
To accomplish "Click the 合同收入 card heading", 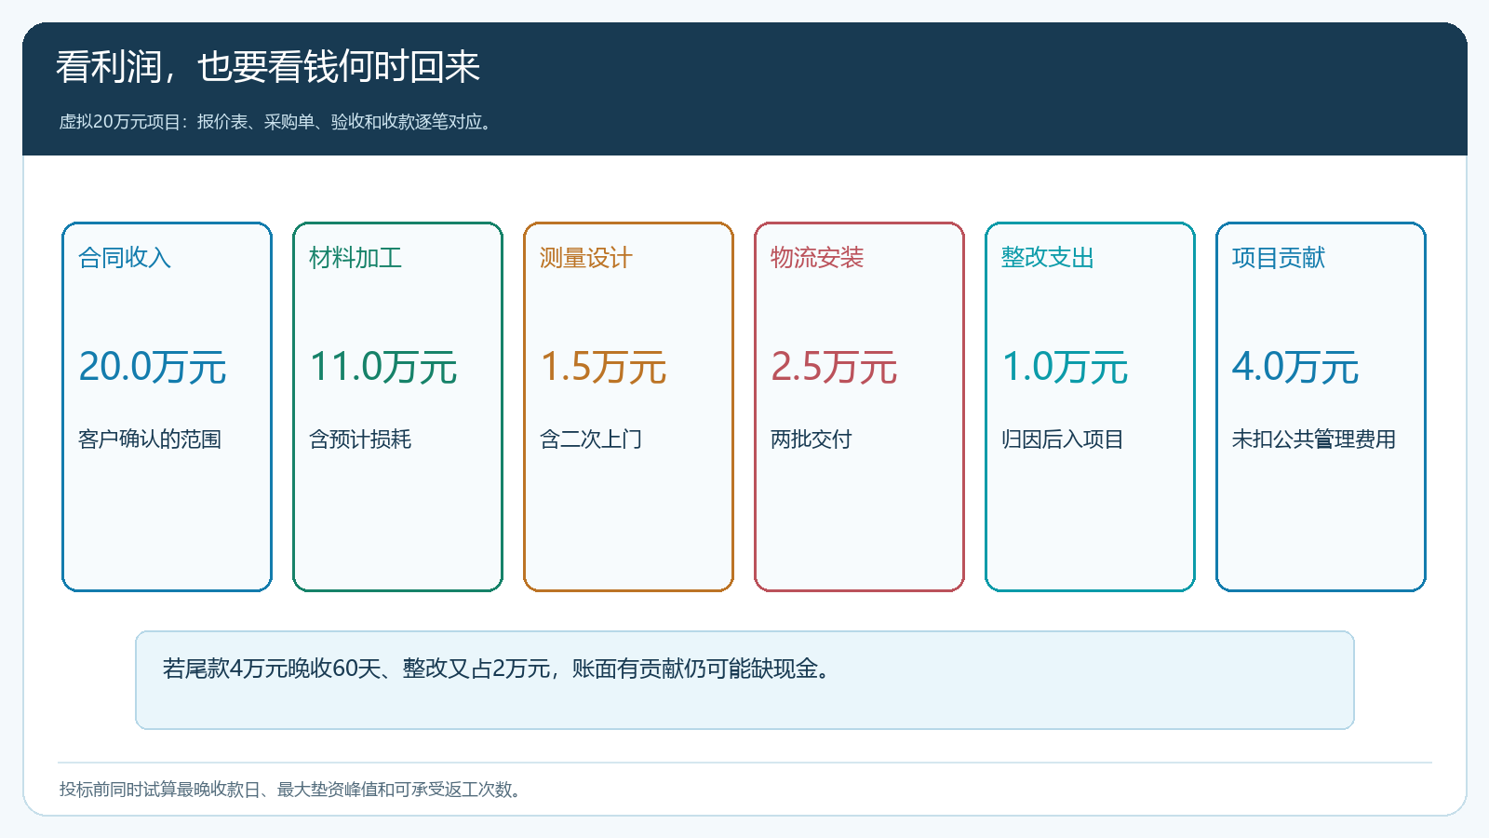I will [x=125, y=258].
